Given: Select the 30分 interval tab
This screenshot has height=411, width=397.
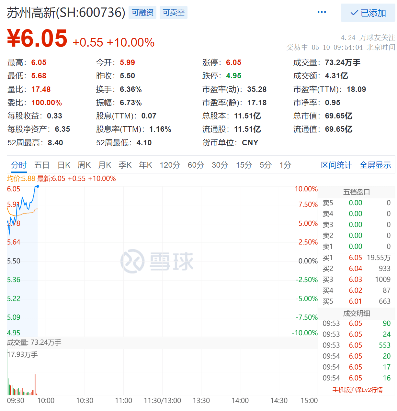Looking at the screenshot, I should 220,165.
